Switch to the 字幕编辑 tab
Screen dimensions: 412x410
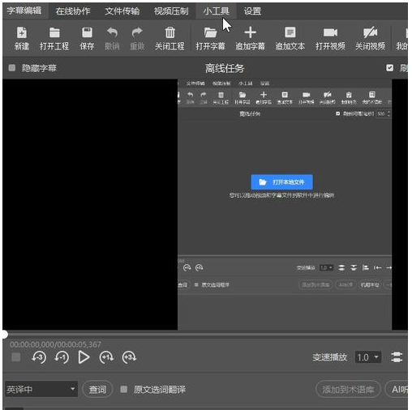[24, 11]
